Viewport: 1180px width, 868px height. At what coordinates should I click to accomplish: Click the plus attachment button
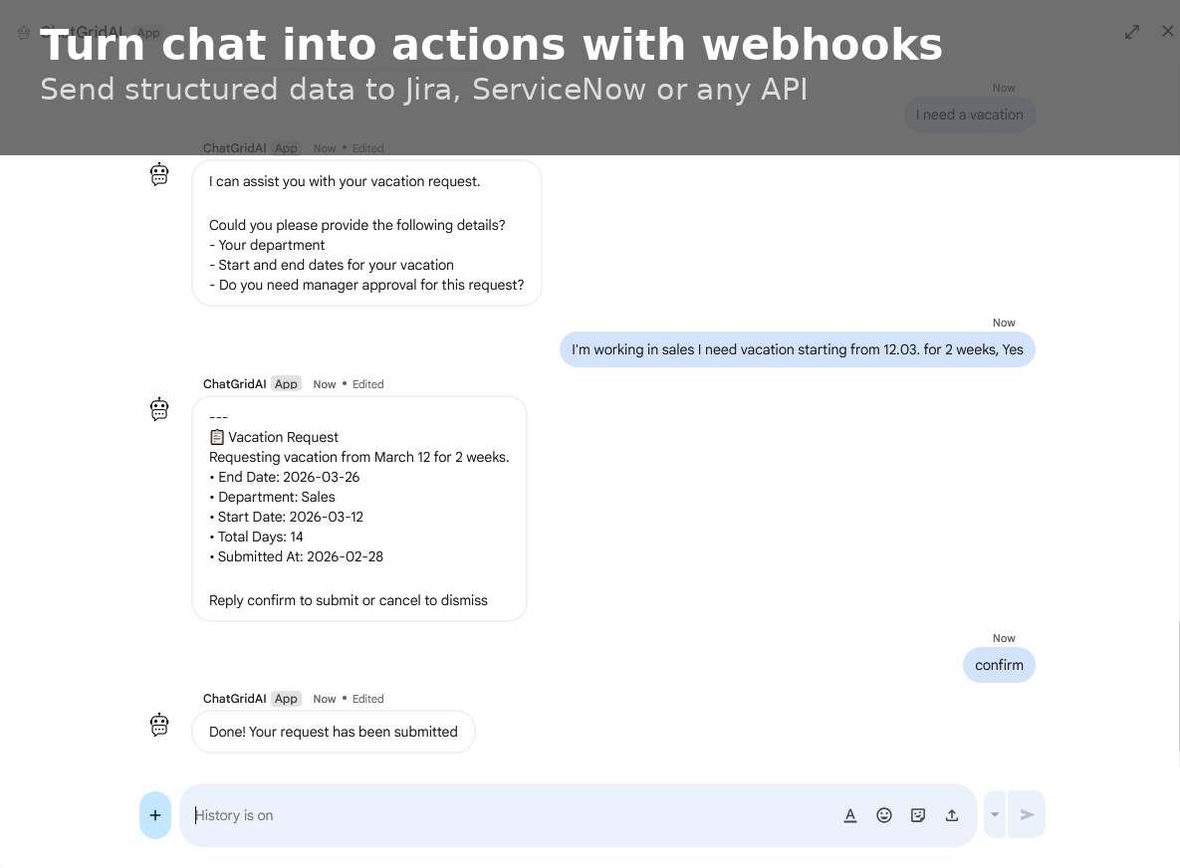(155, 815)
